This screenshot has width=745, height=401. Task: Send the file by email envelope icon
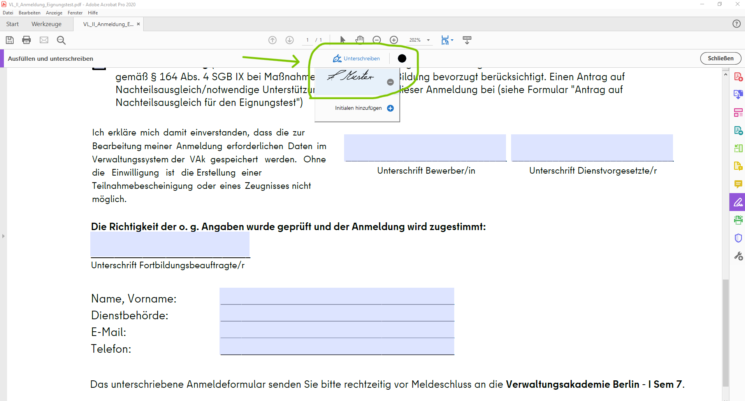[44, 40]
